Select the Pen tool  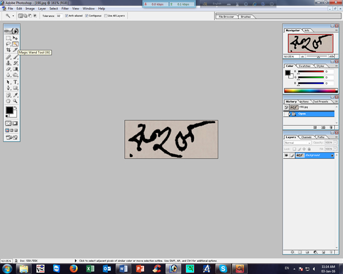point(8,88)
